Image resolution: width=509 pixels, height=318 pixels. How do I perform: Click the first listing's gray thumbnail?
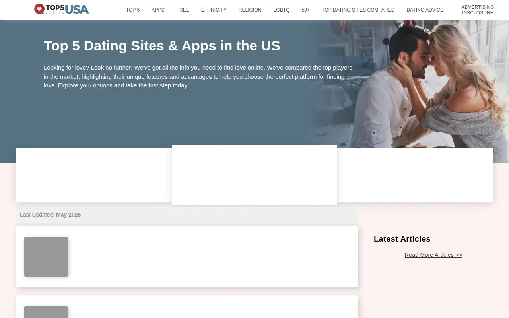pos(46,257)
